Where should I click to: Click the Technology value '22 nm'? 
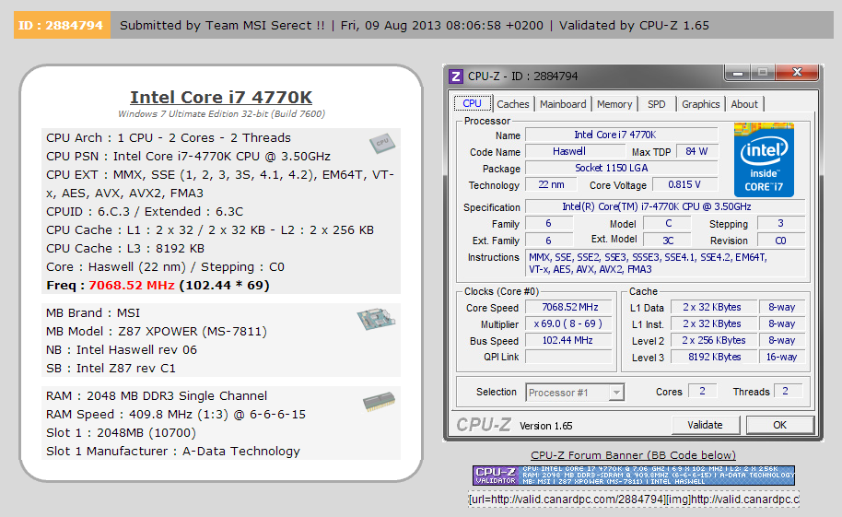[551, 185]
